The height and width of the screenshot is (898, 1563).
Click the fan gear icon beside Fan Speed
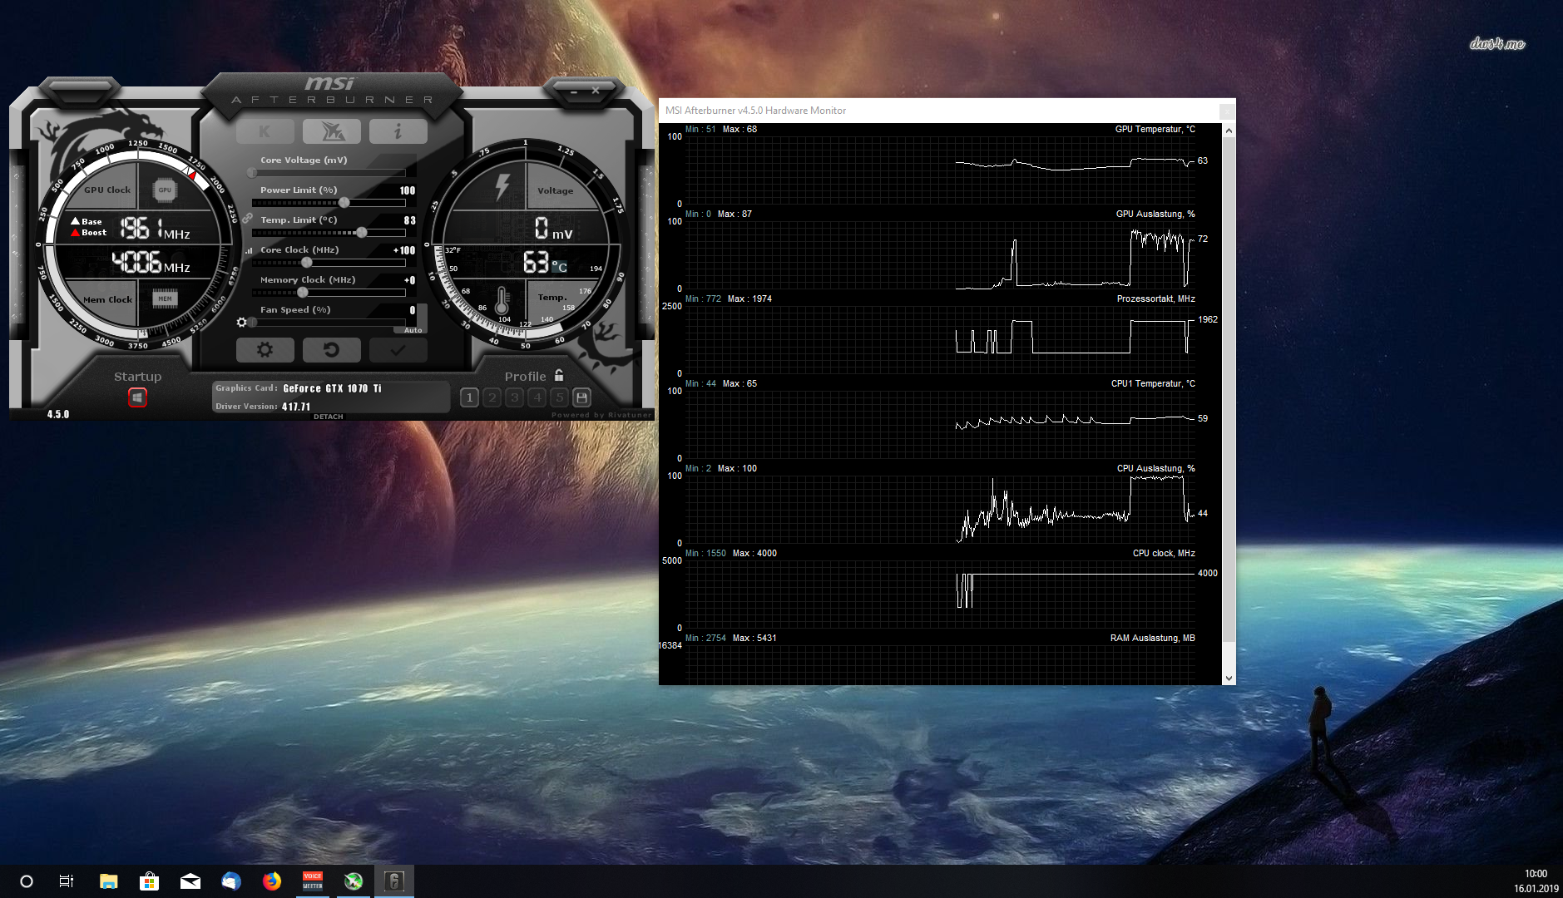pos(241,323)
